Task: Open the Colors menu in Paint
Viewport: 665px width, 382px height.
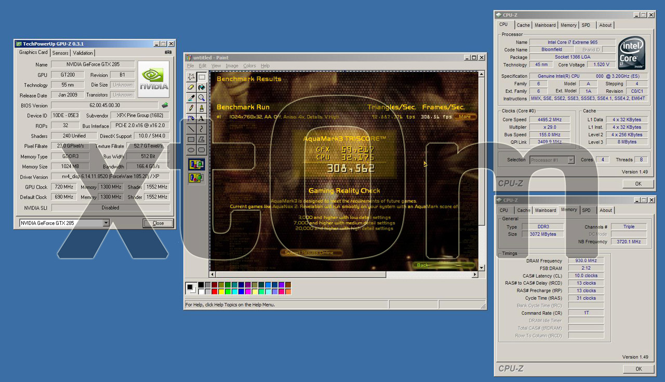Action: [x=249, y=66]
